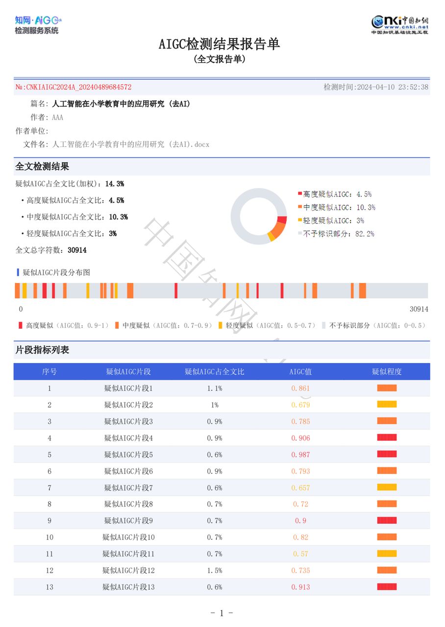This screenshot has width=445, height=627.
Task: Click the AIGC value 0.657
Action: click(300, 488)
